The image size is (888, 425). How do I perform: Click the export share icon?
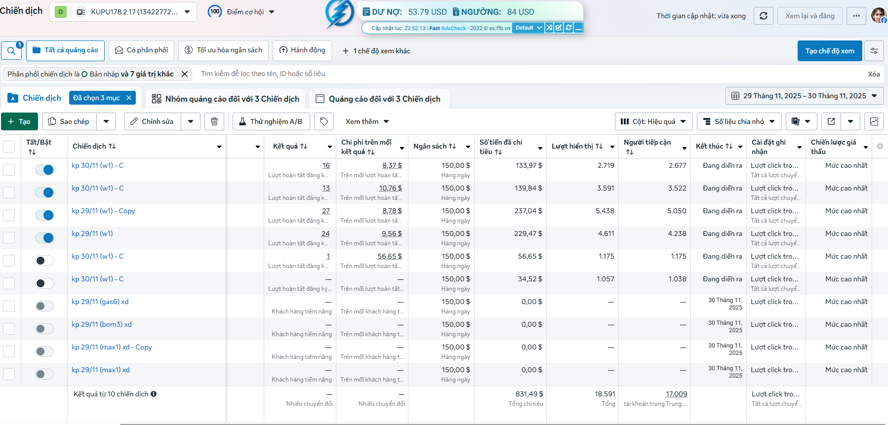pos(831,121)
